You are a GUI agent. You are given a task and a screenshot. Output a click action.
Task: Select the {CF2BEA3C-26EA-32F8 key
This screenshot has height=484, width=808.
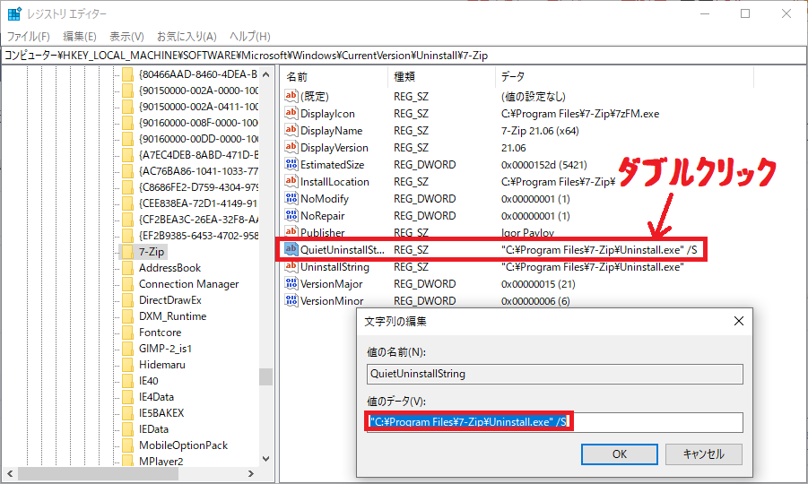(198, 220)
